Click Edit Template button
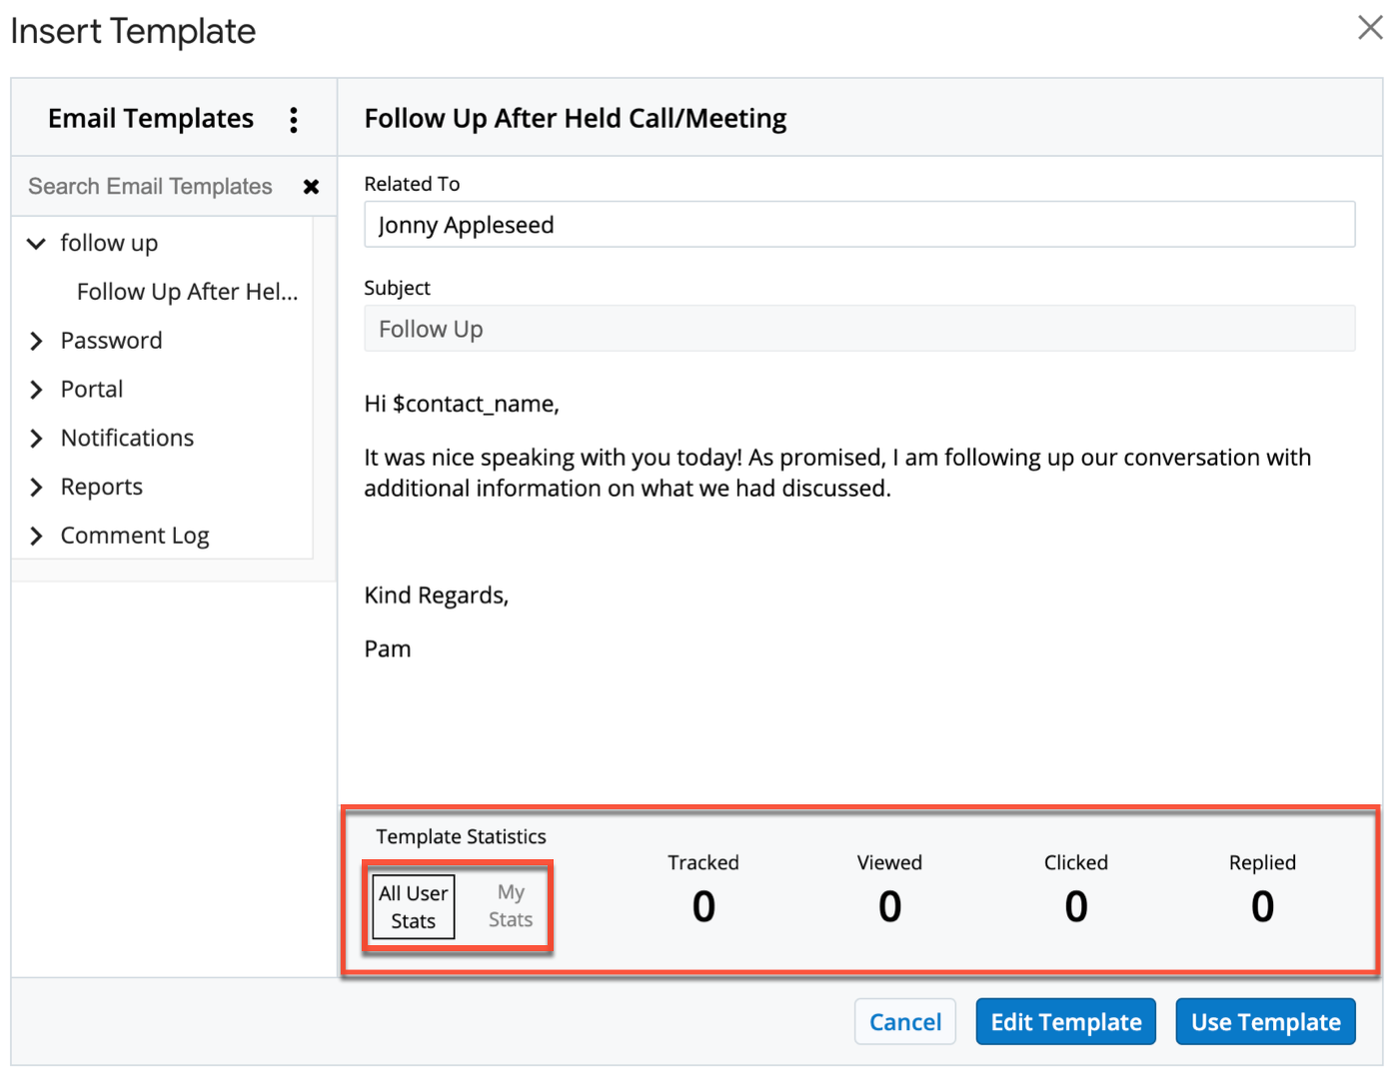This screenshot has width=1399, height=1079. tap(1065, 1022)
